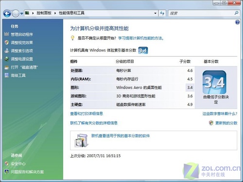243x182 pixels.
Task: Select the 游戏图形 row label
Action: (x=79, y=96)
